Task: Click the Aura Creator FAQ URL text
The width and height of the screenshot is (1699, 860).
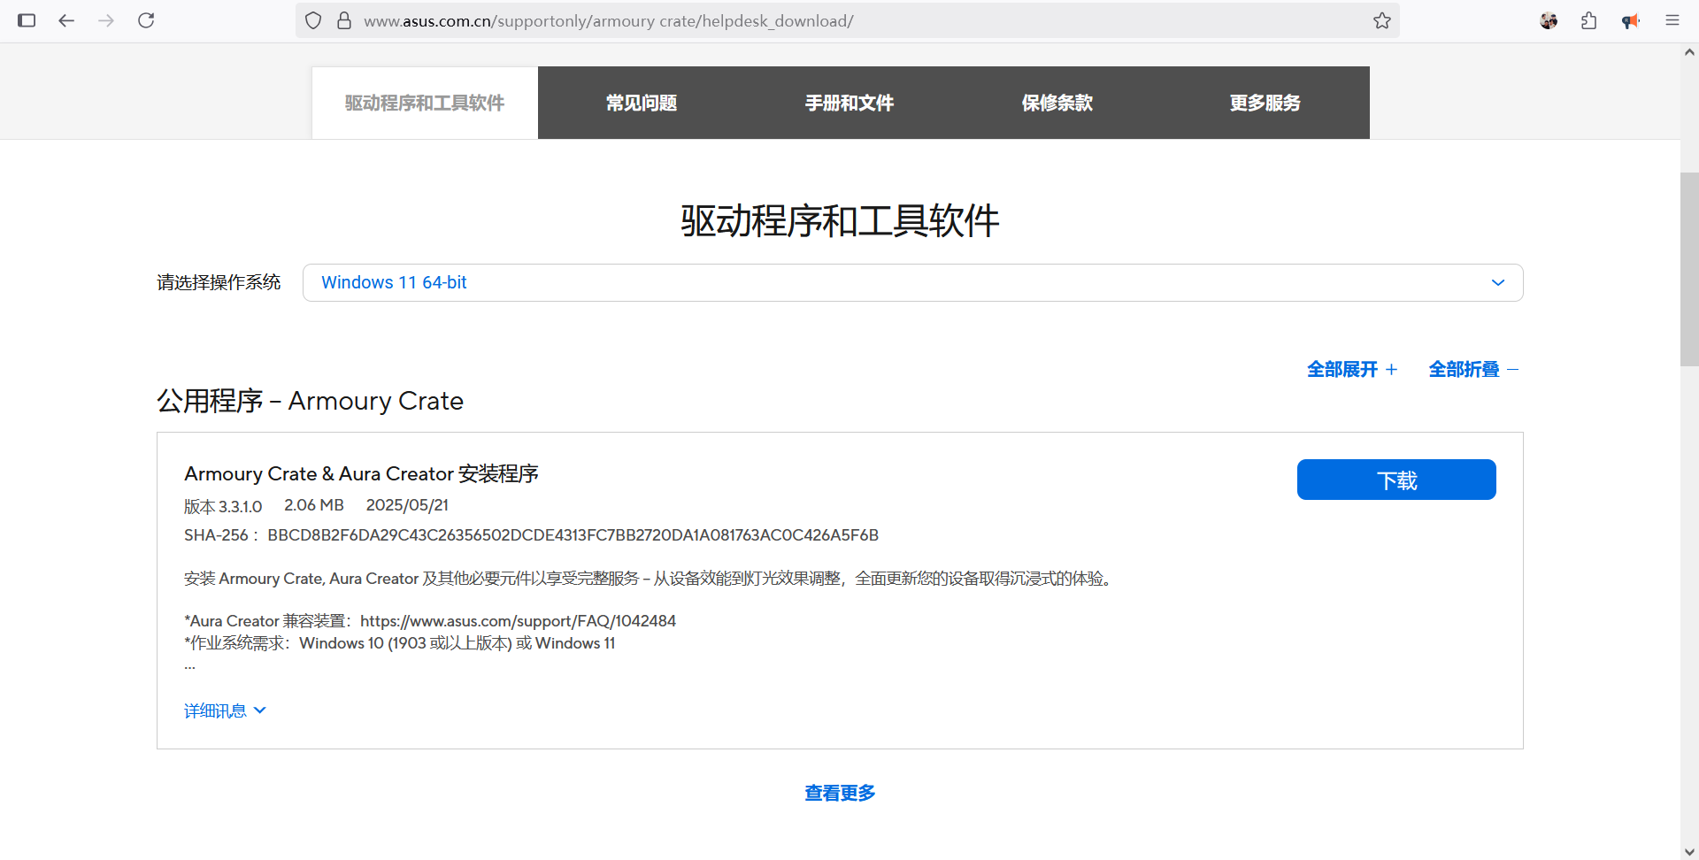Action: [x=518, y=621]
